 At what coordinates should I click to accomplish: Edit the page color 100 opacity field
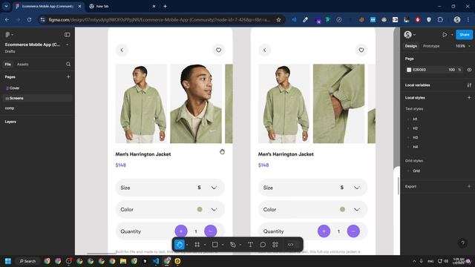[452, 70]
